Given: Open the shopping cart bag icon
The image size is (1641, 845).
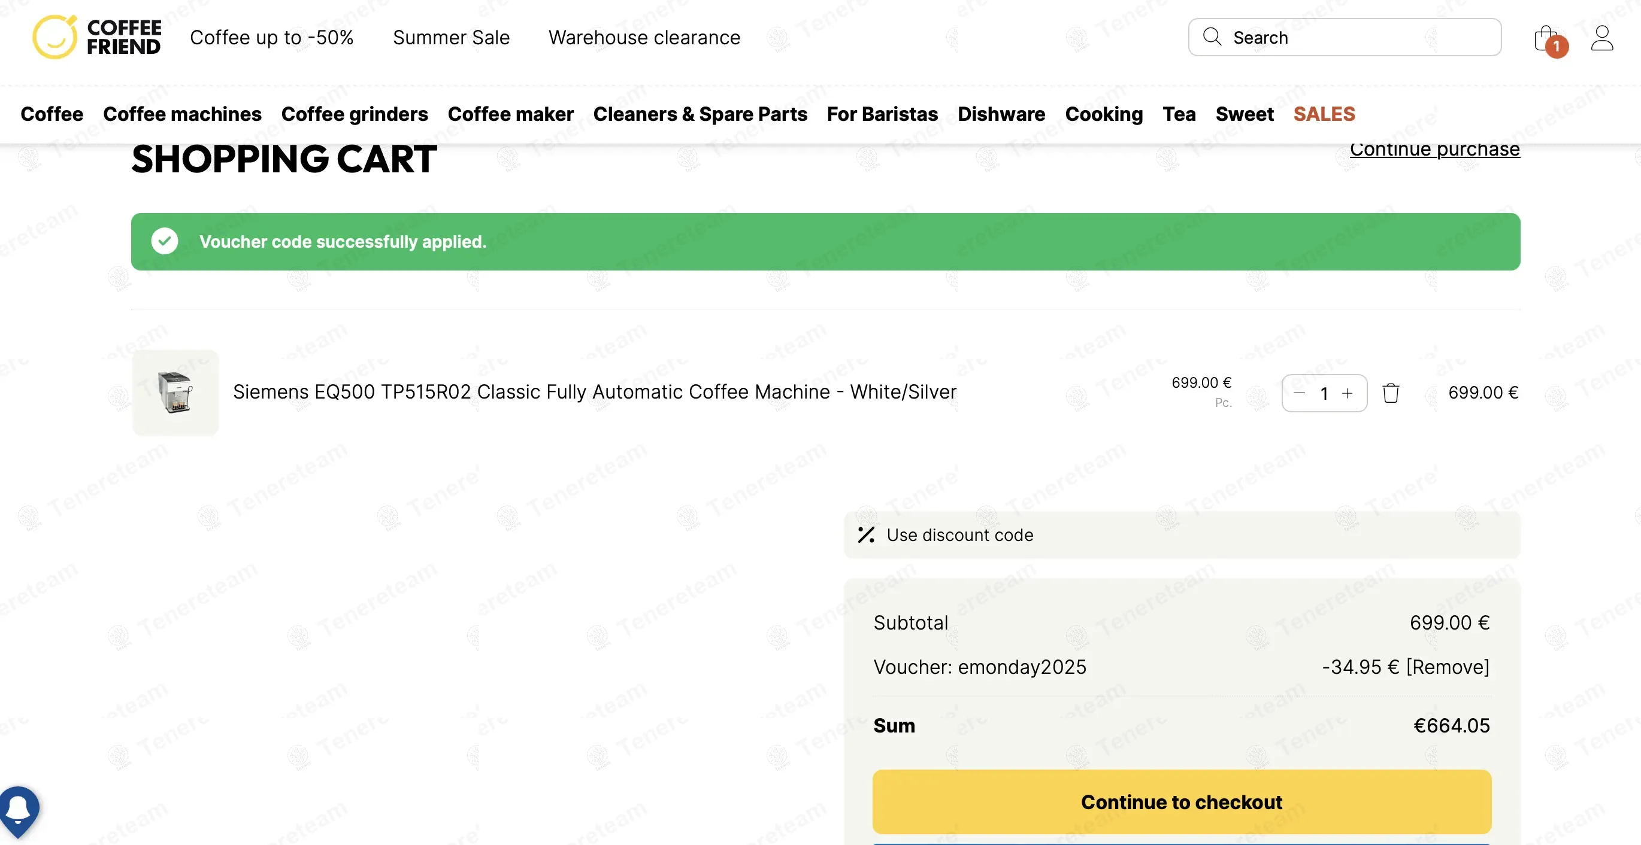Looking at the screenshot, I should click(x=1547, y=39).
